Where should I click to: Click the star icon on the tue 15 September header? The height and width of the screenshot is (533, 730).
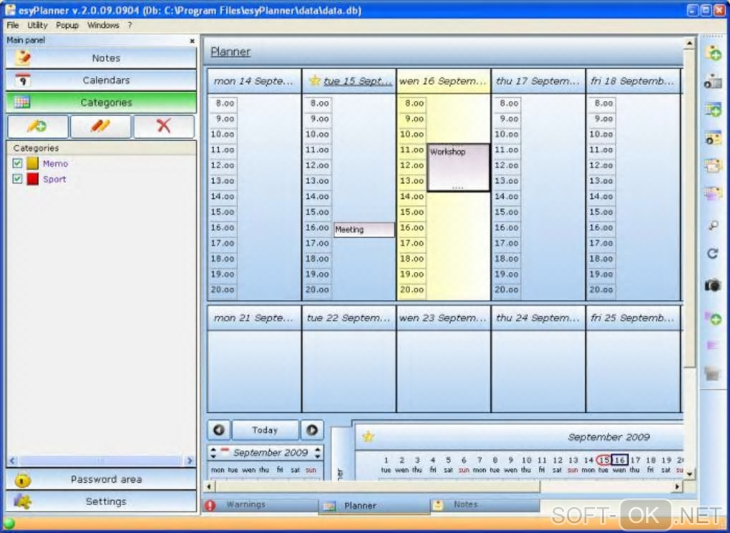[x=315, y=81]
